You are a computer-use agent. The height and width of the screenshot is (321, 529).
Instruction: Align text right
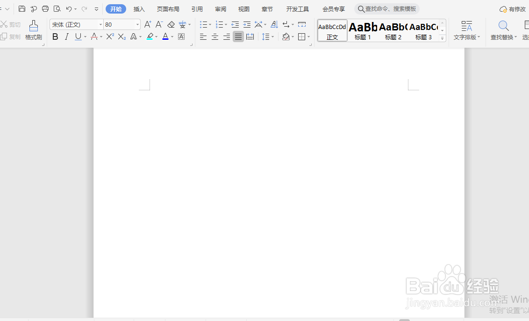(x=227, y=36)
